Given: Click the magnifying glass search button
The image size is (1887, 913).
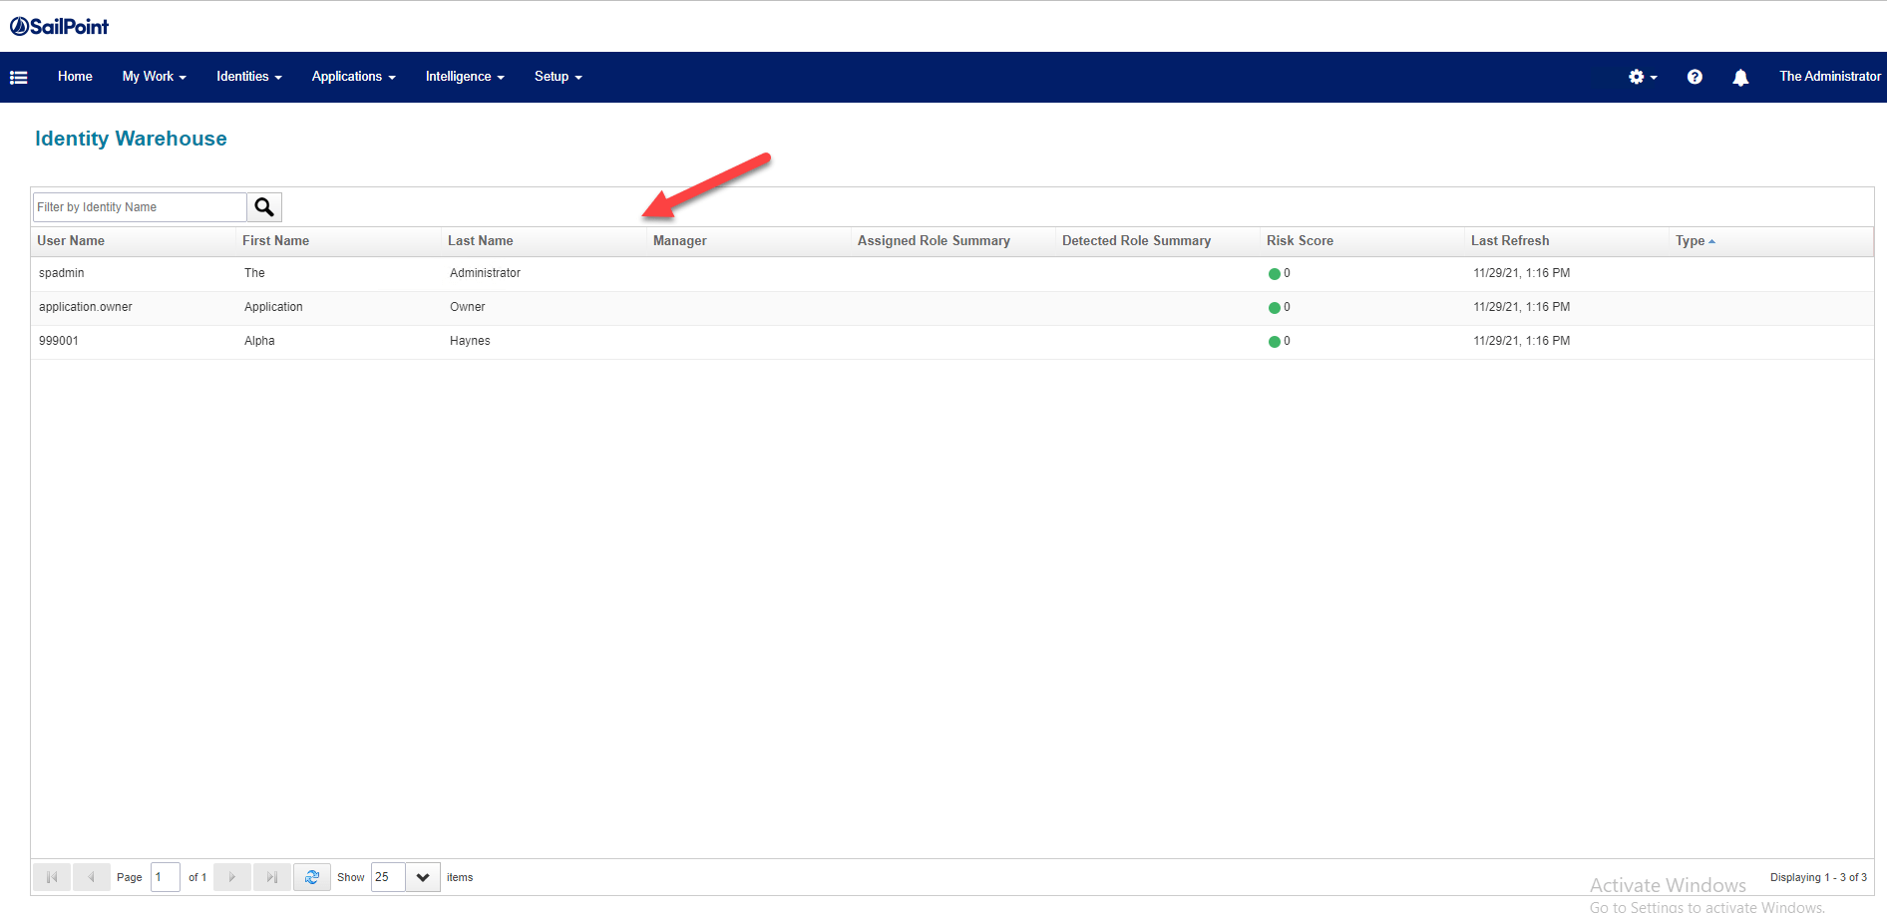Looking at the screenshot, I should click(x=264, y=207).
